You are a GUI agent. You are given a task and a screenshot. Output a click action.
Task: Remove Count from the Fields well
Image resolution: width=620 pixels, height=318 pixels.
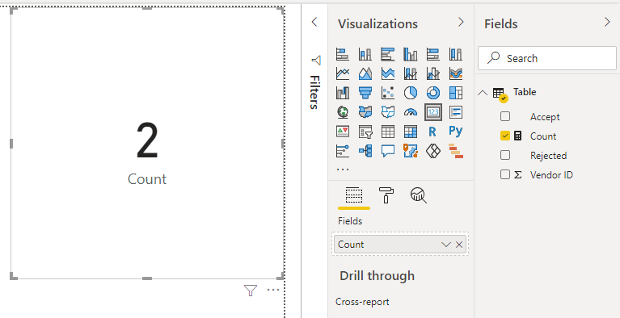coord(459,245)
